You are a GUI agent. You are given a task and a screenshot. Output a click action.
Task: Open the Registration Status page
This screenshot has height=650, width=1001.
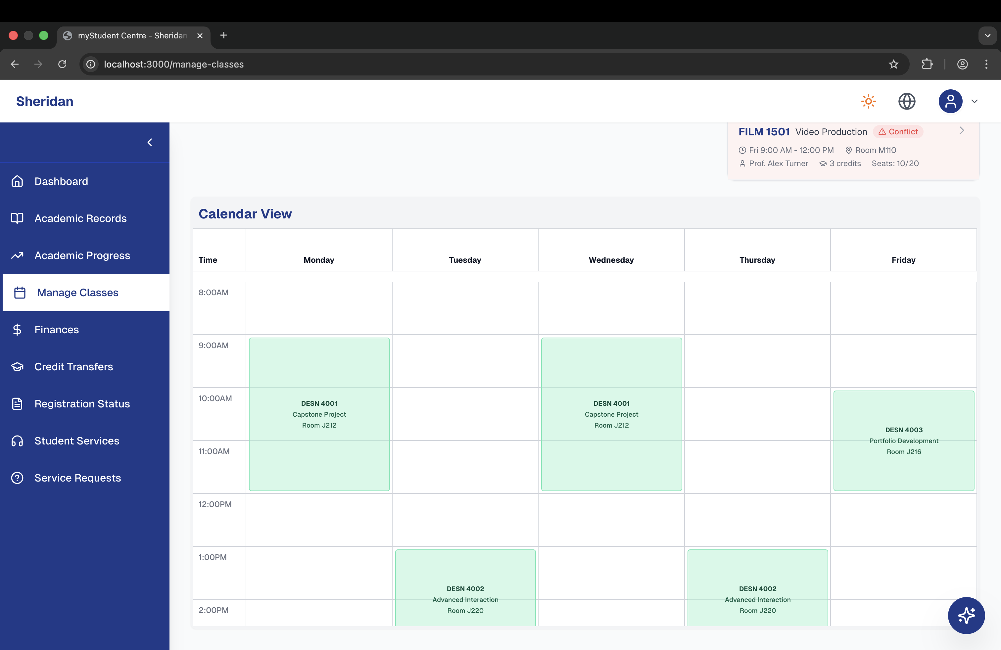82,404
